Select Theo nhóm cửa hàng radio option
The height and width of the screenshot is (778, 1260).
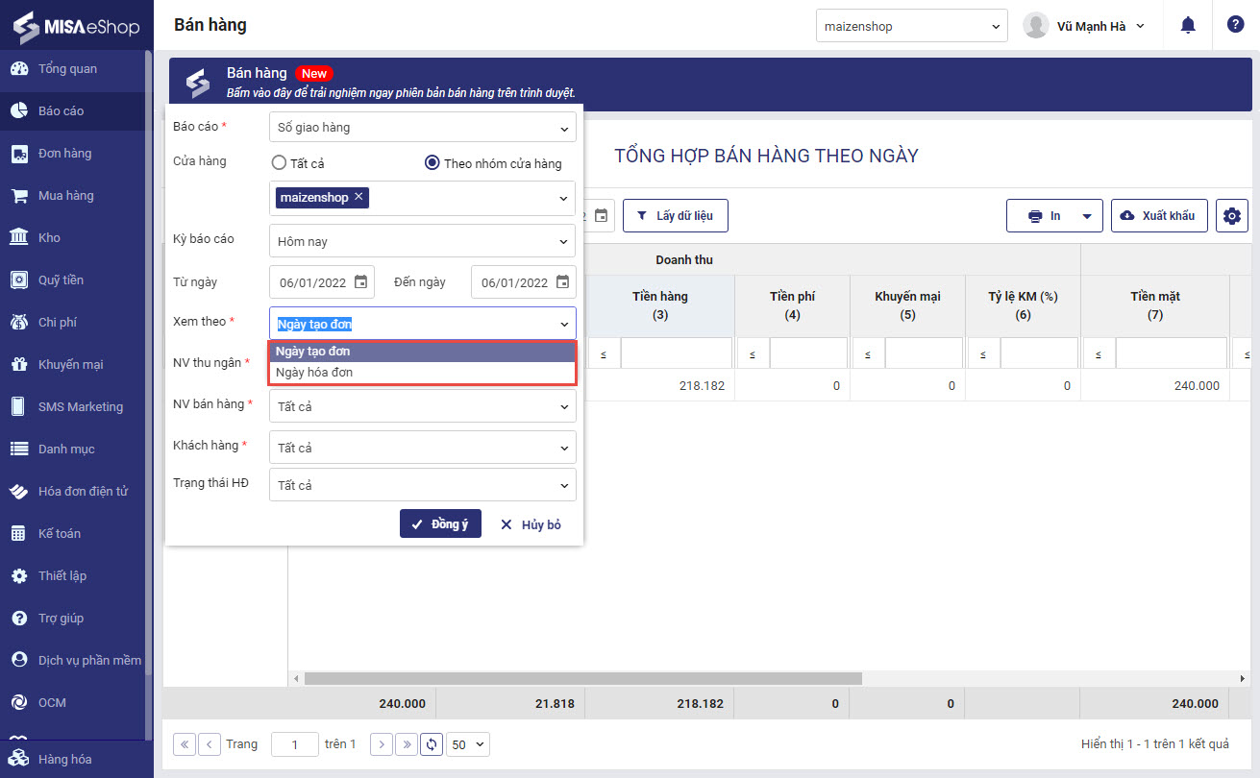432,163
